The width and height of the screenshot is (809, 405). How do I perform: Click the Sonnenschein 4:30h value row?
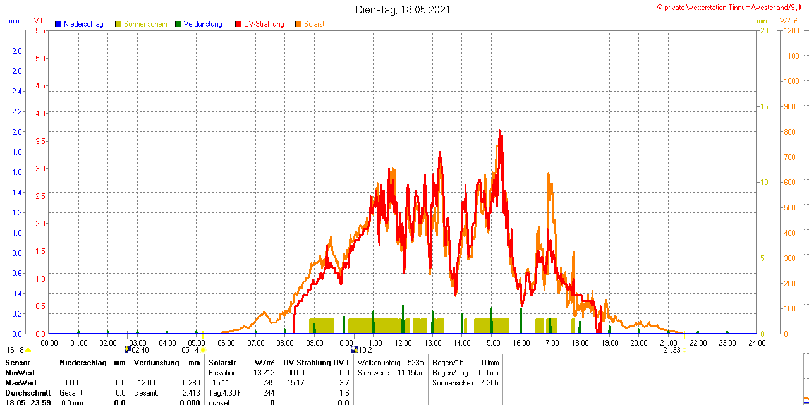465,383
